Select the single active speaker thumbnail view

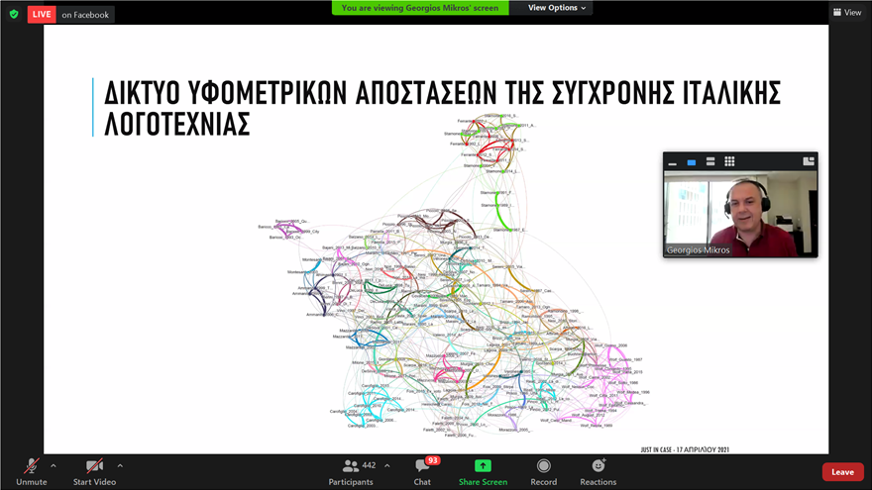click(x=692, y=162)
